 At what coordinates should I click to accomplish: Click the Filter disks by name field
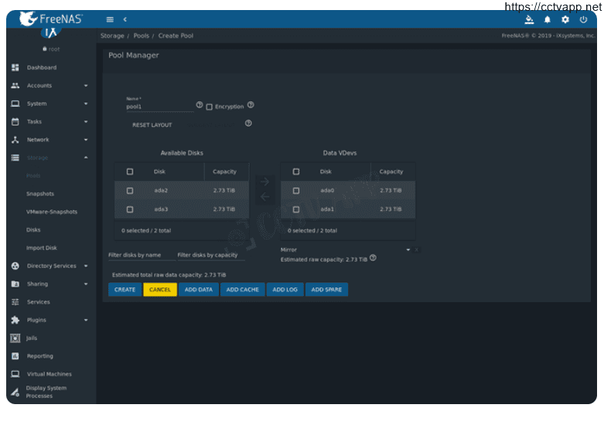[141, 255]
